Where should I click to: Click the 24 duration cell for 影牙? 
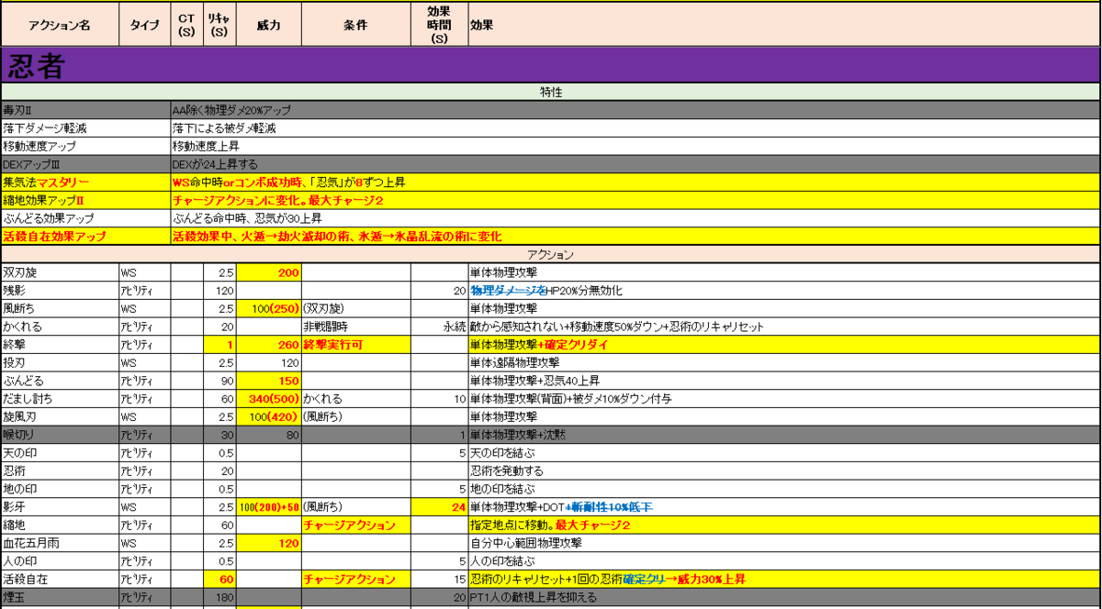tap(438, 507)
